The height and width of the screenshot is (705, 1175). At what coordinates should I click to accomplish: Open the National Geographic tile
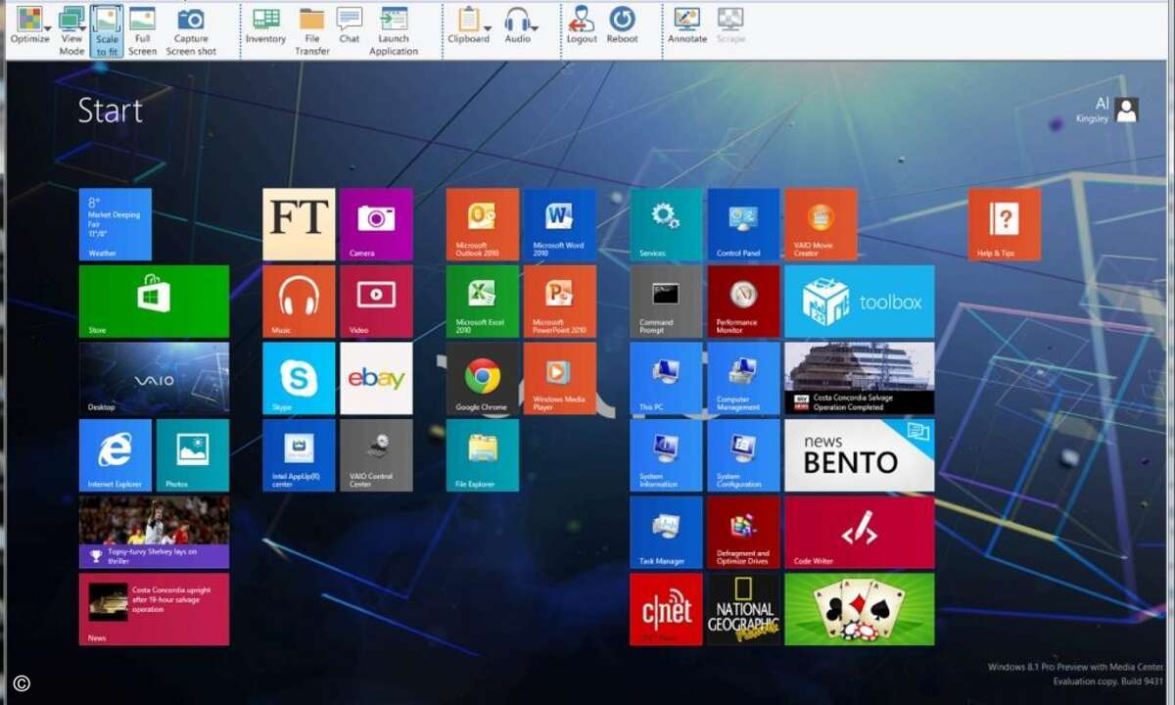(743, 609)
